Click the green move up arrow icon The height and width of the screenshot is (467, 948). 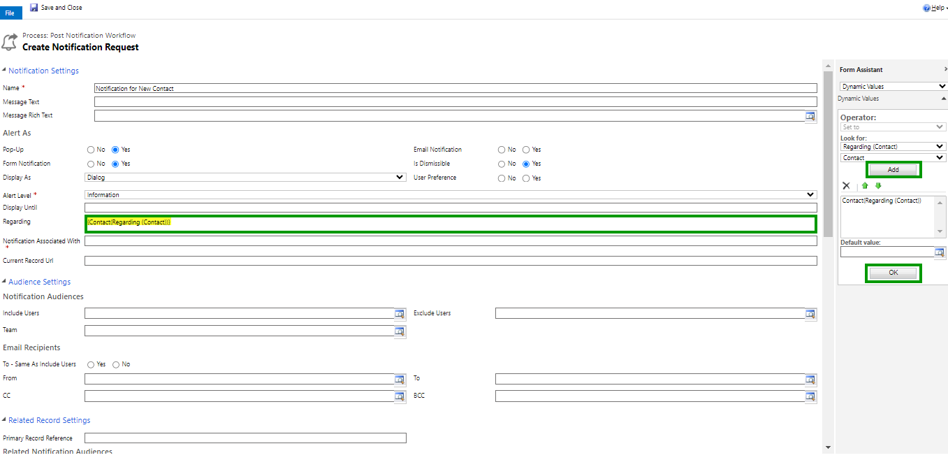(864, 186)
